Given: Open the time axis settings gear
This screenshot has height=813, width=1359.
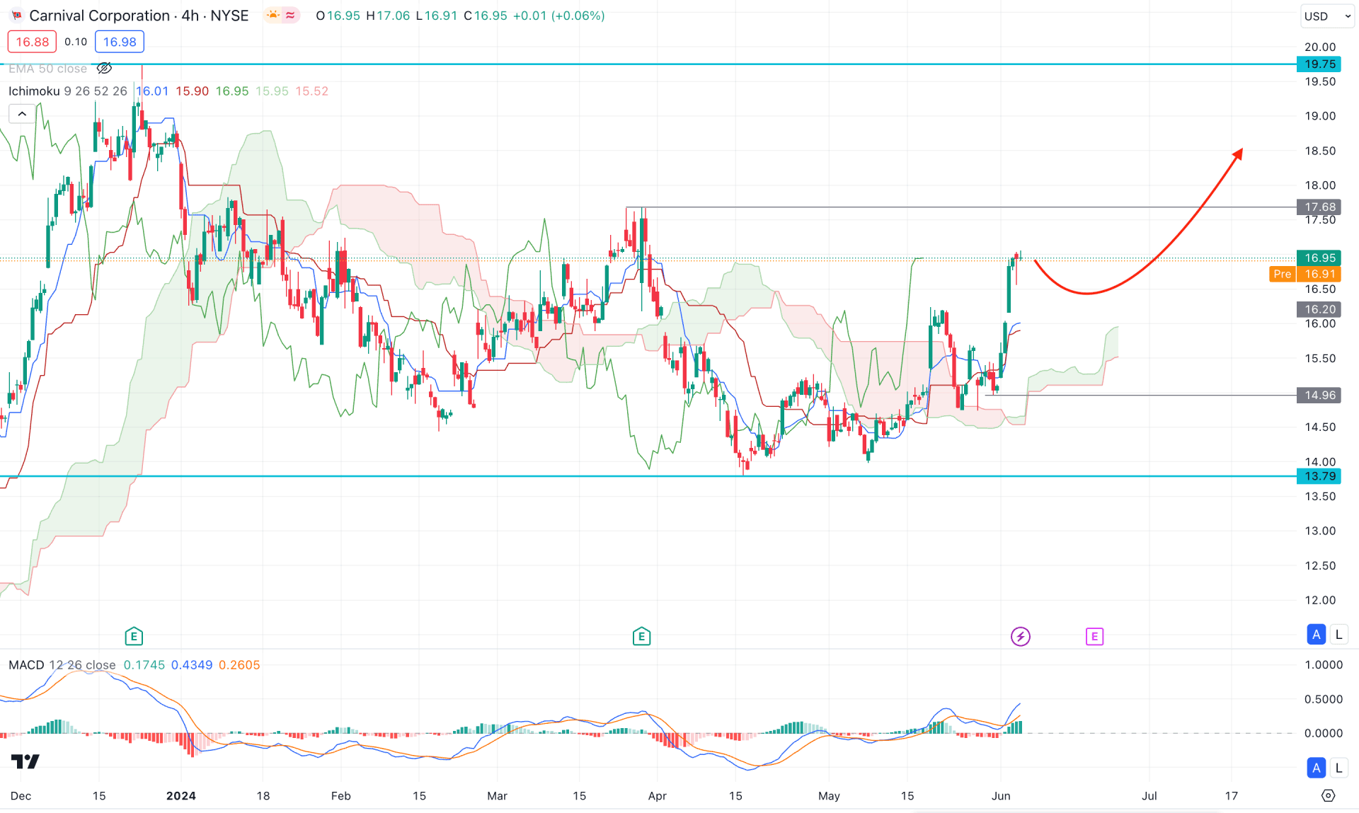Looking at the screenshot, I should click(x=1328, y=796).
